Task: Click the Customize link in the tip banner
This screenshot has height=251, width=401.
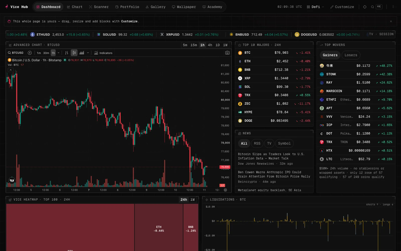Action: point(129,21)
